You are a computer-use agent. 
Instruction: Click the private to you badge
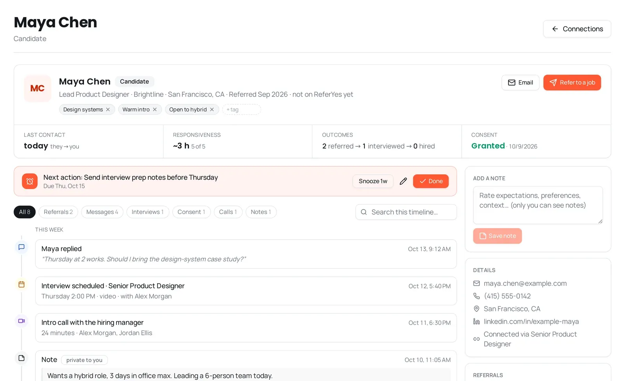[84, 360]
